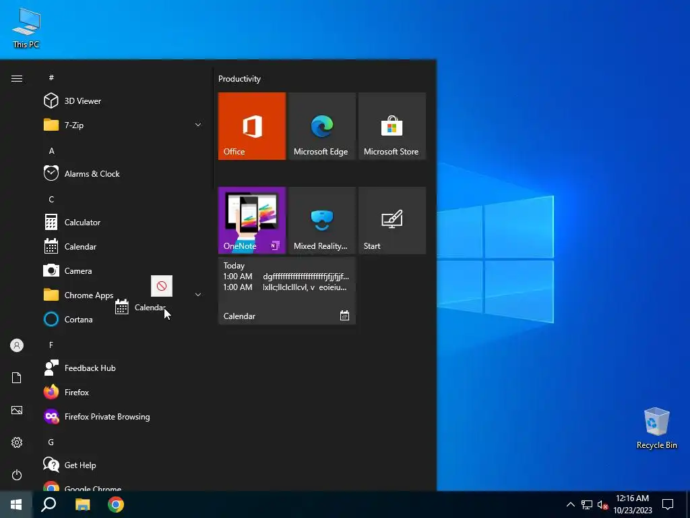Open the Calculator app

(x=121, y=223)
